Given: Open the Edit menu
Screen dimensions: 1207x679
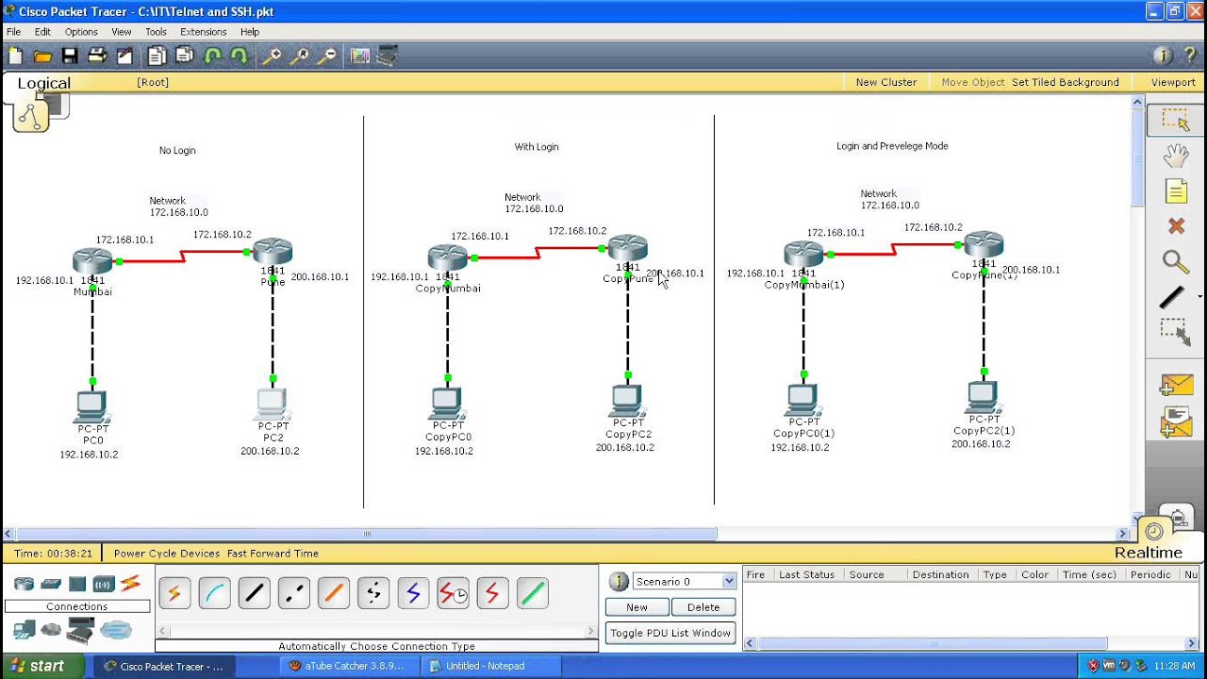Looking at the screenshot, I should [x=42, y=32].
